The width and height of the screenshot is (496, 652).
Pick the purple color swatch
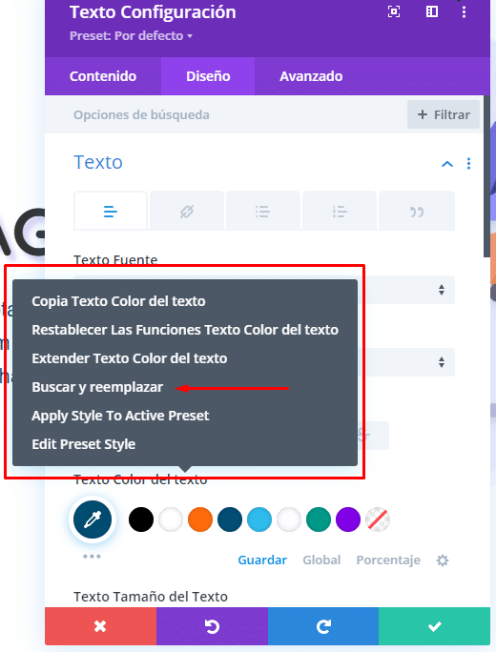tap(348, 520)
